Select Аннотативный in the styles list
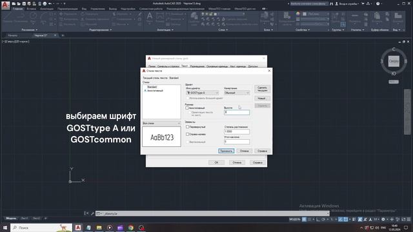 coord(155,91)
